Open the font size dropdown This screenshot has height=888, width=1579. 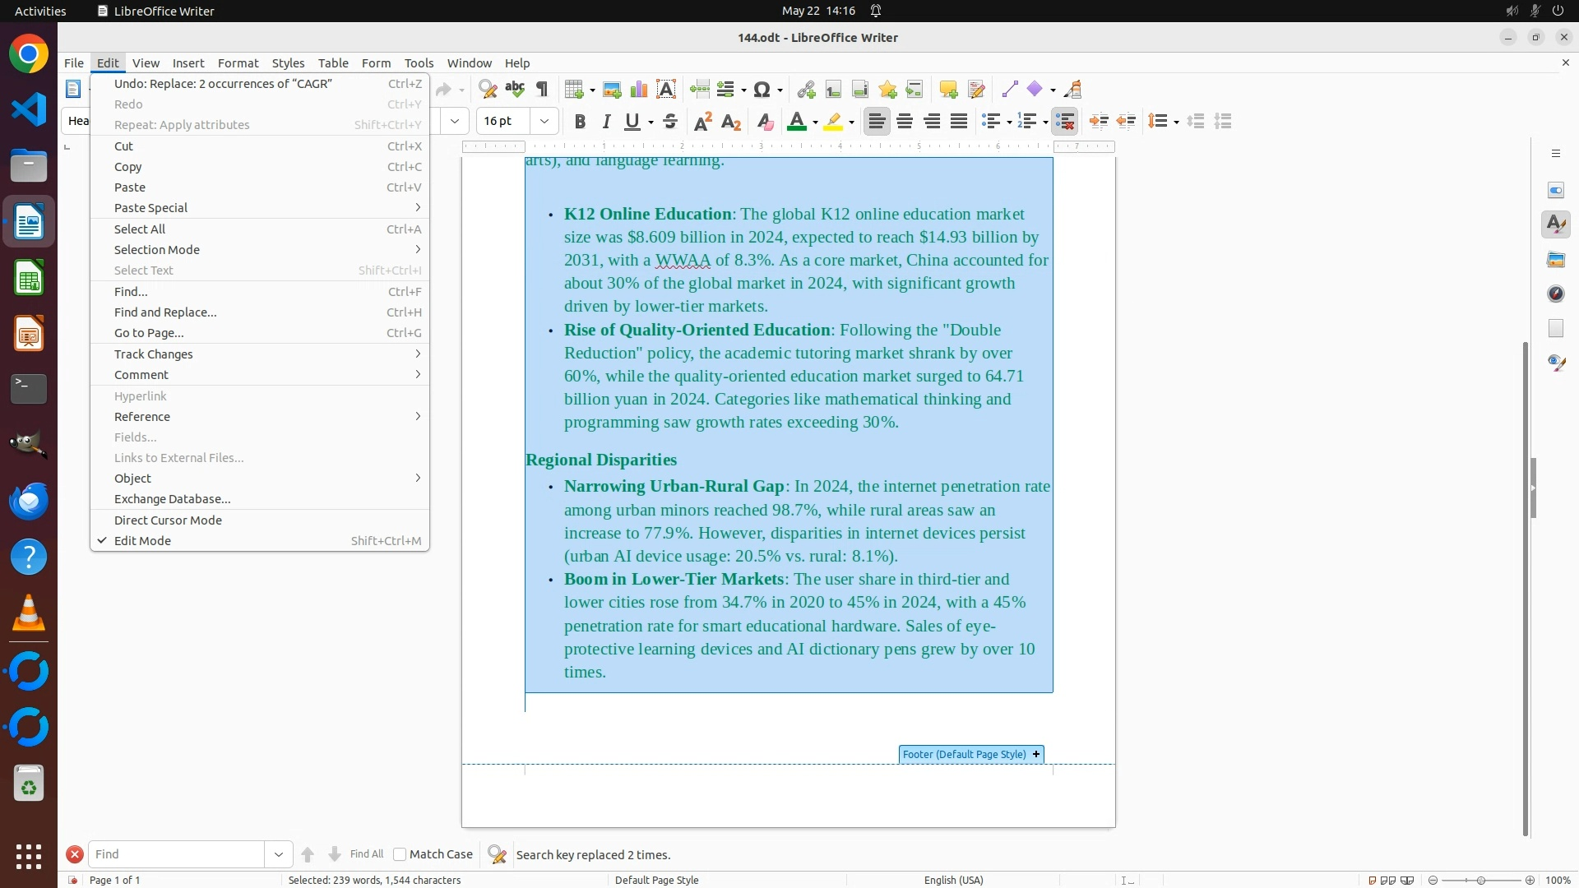(x=544, y=122)
